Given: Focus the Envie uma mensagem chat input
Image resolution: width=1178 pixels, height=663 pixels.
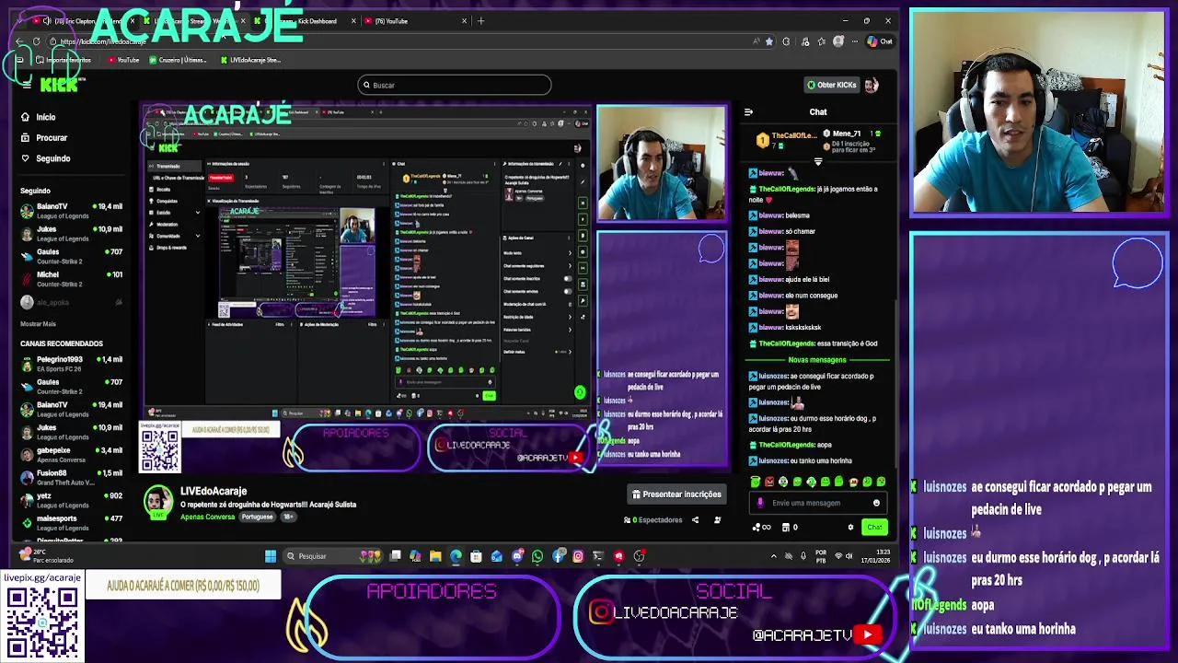Looking at the screenshot, I should coord(819,503).
